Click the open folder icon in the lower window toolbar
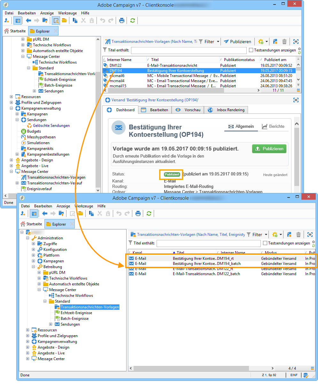This screenshot has height=386, width=318. [x=81, y=213]
